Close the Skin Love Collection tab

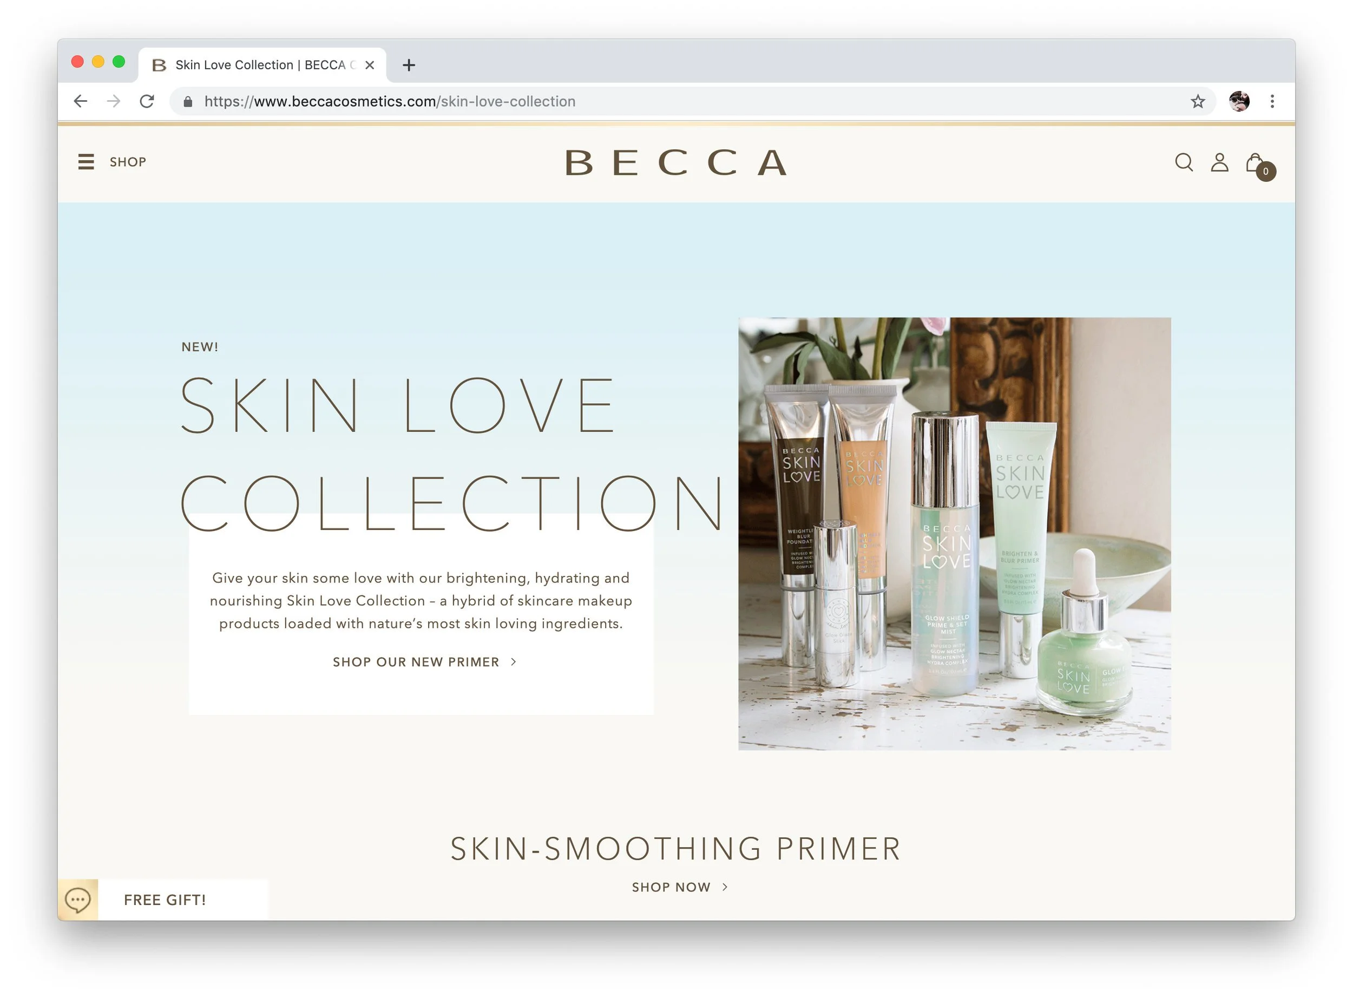pos(370,65)
